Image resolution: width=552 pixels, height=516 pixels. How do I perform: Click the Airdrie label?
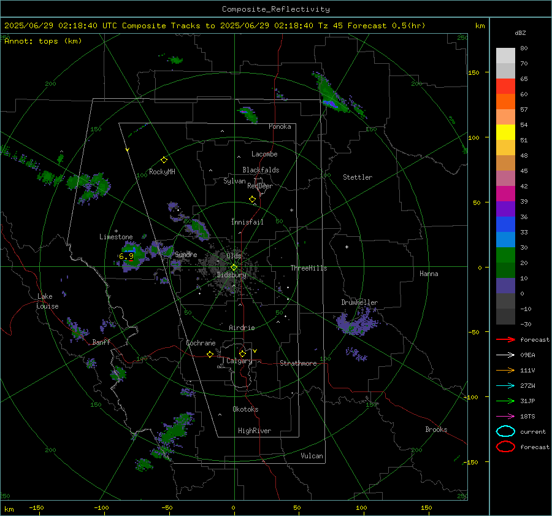[x=242, y=328]
